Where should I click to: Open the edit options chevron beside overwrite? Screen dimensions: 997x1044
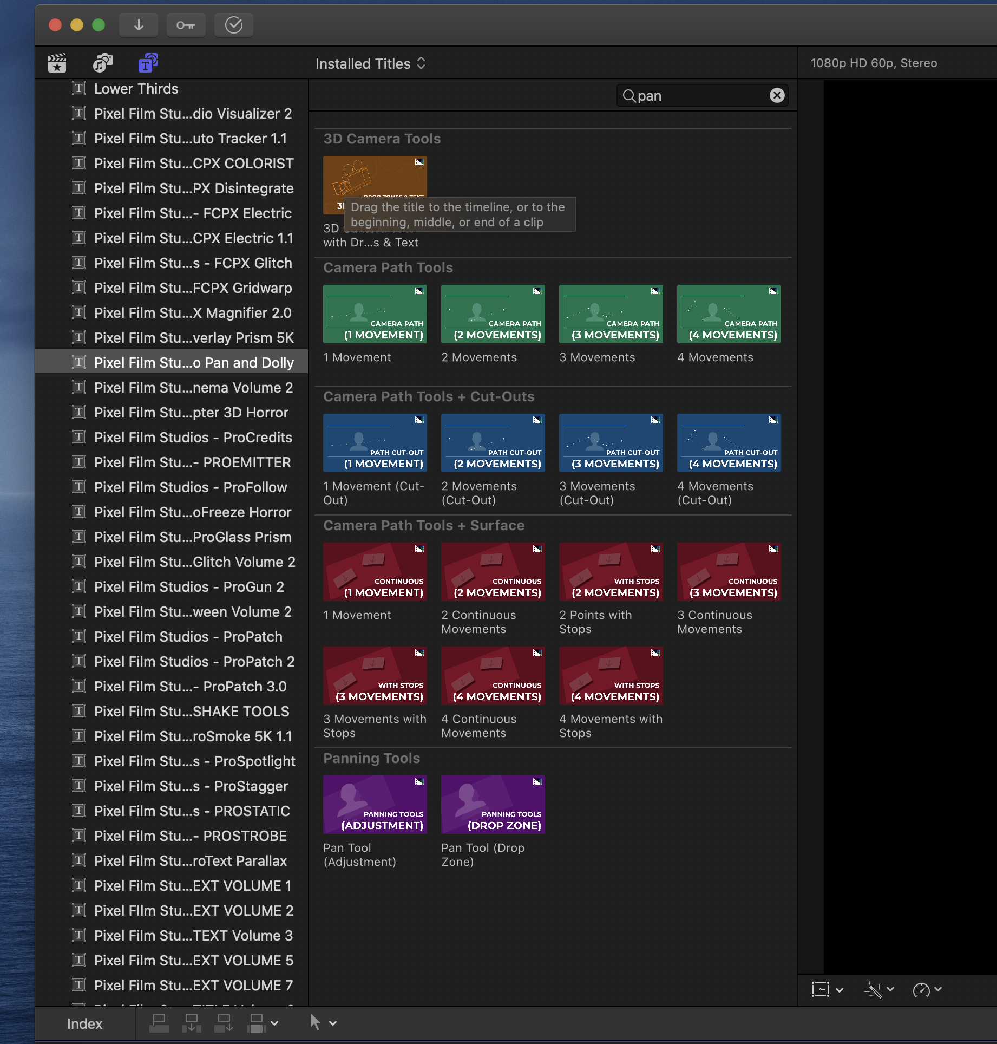[274, 1023]
